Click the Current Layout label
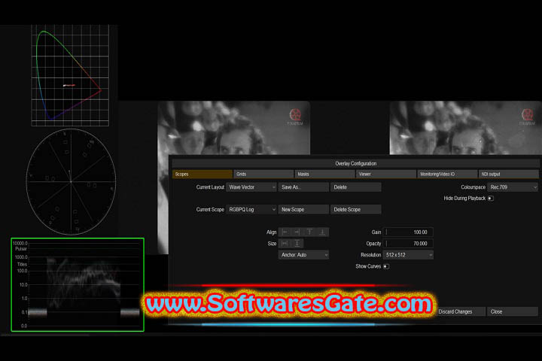Viewport: 542px width, 361px height. (210, 187)
